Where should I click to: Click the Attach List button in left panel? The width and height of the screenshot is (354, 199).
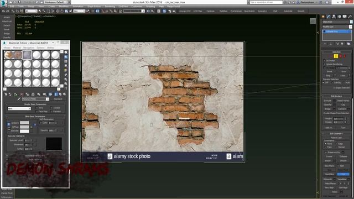[x=7, y=22]
